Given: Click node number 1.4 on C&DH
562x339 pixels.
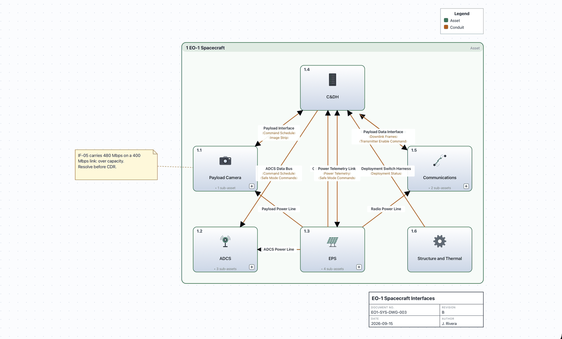Looking at the screenshot, I should pyautogui.click(x=307, y=70).
